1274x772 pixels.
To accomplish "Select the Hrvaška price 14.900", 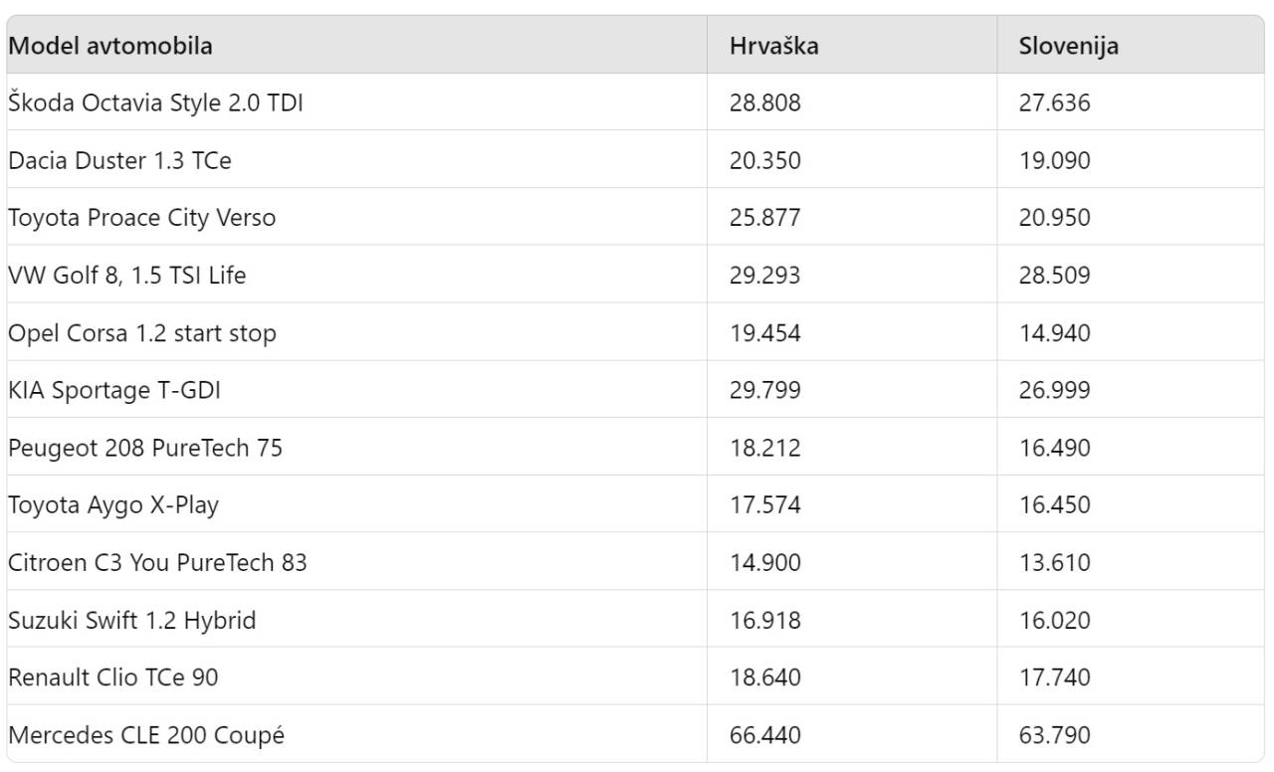I will tap(764, 563).
